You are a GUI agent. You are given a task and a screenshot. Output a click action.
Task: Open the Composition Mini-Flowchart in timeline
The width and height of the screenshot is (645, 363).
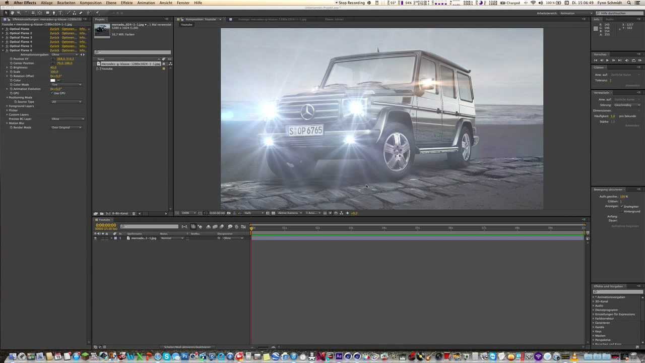[x=184, y=227]
